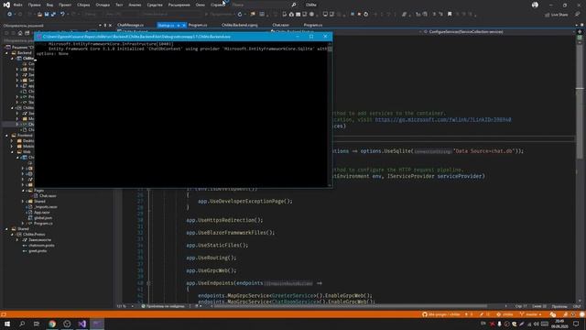Click the app.UseGrpcWeb() code line
Image resolution: width=586 pixels, height=330 pixels.
(212, 270)
